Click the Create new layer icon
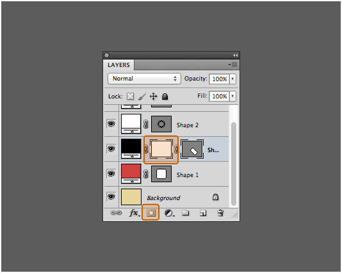 tap(203, 213)
